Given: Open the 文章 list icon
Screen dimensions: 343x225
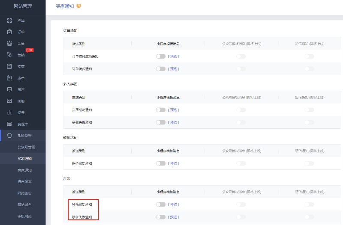Looking at the screenshot, I should tap(9, 66).
